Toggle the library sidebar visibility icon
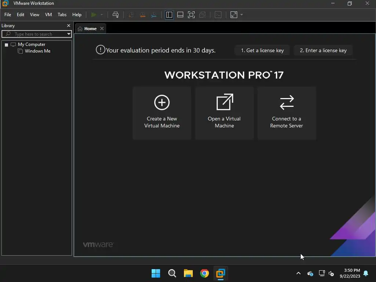Screen dimensions: 376x282 tap(169, 15)
